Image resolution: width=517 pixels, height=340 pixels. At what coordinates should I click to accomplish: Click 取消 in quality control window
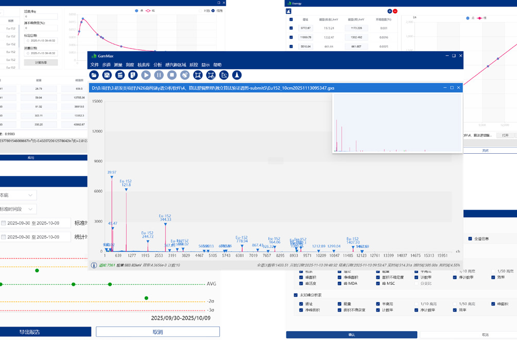(158, 332)
